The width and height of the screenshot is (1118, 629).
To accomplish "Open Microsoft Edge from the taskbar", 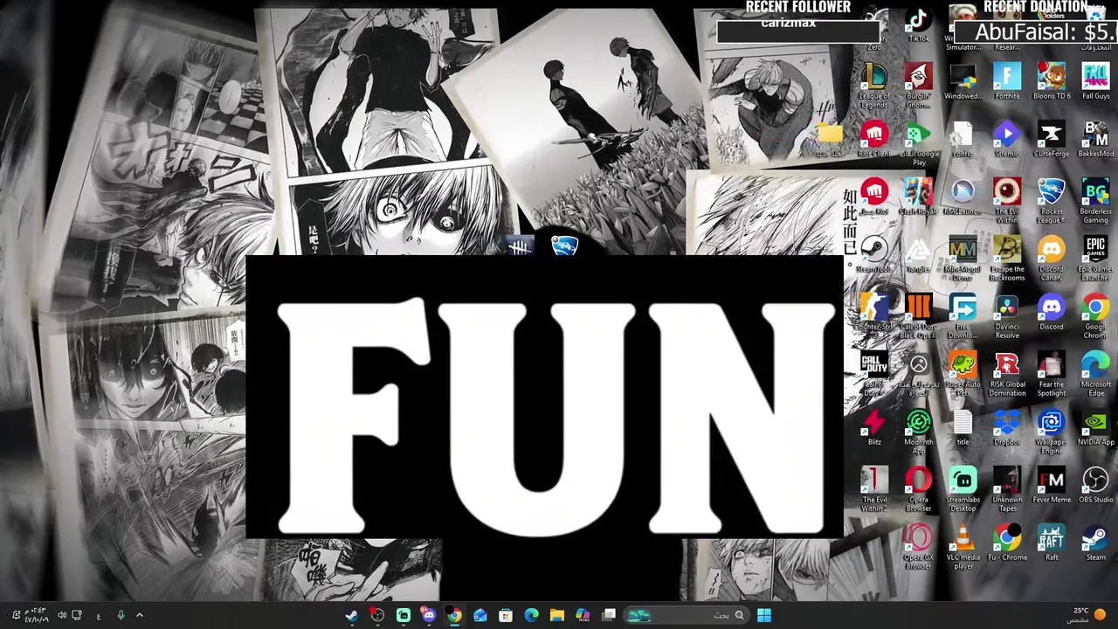I will (531, 615).
